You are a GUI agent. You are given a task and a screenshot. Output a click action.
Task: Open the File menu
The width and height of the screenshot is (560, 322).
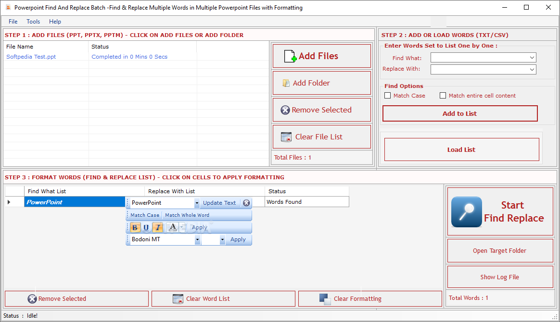pyautogui.click(x=13, y=22)
